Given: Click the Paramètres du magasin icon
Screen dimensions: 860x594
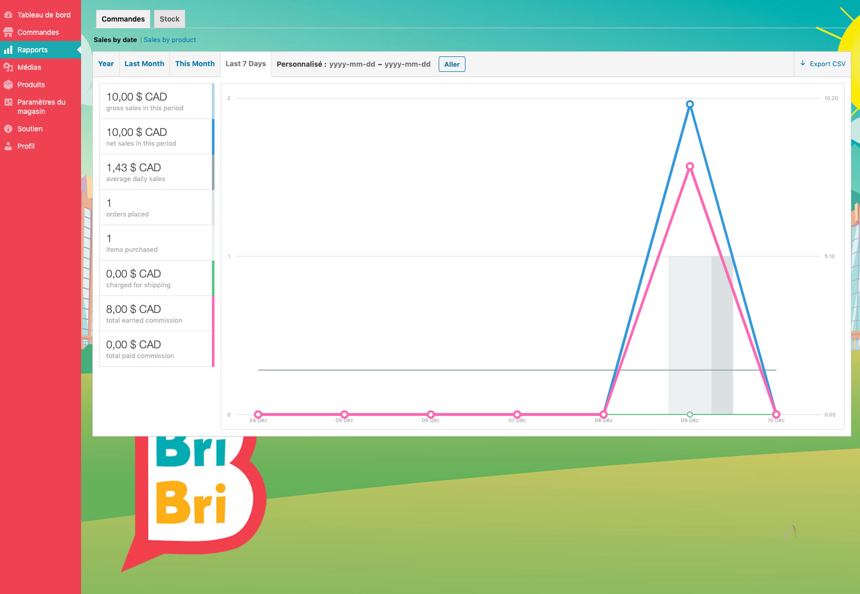Looking at the screenshot, I should pyautogui.click(x=8, y=102).
